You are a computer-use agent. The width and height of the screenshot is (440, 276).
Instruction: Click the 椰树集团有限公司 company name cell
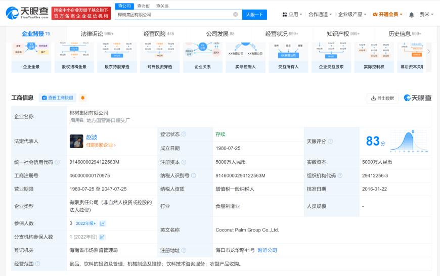(89, 113)
